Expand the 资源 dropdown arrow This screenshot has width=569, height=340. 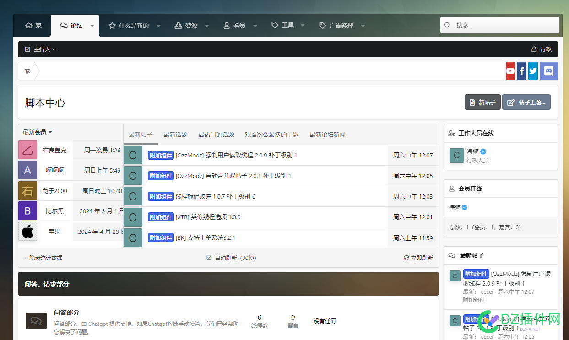[207, 26]
